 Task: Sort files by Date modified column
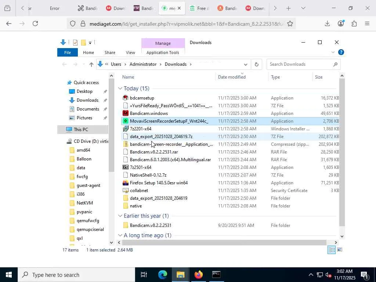(232, 77)
